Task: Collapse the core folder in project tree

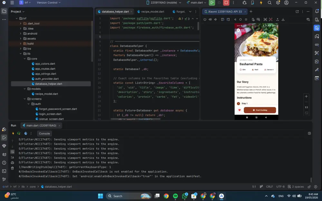Action: click(25, 59)
